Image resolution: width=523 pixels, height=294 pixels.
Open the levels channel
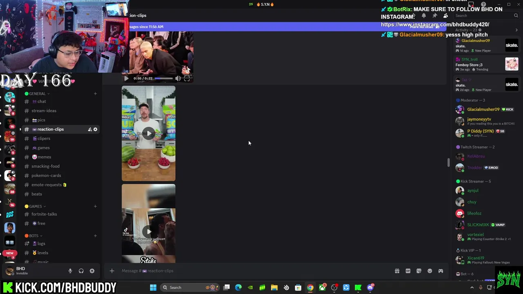point(60,253)
